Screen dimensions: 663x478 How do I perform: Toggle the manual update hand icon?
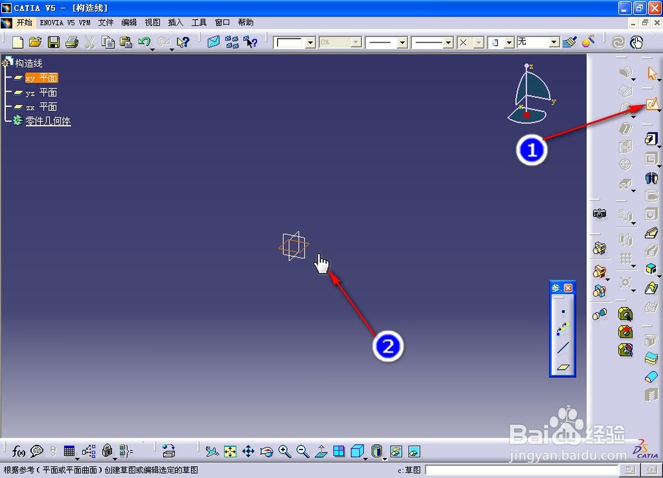tap(636, 42)
